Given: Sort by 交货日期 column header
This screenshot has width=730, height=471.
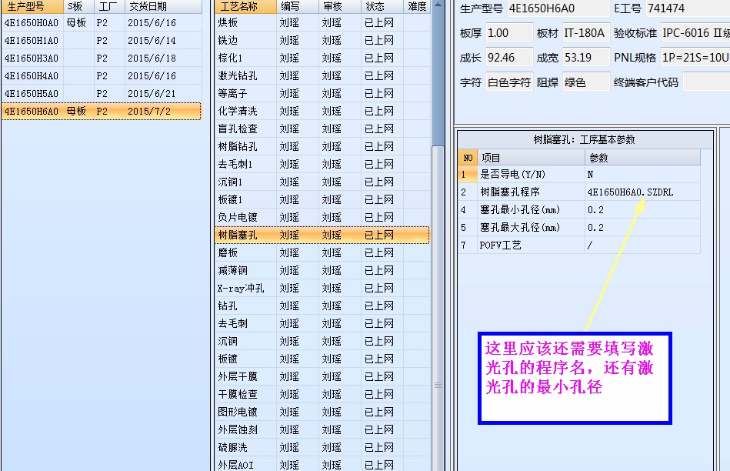Looking at the screenshot, I should (163, 6).
